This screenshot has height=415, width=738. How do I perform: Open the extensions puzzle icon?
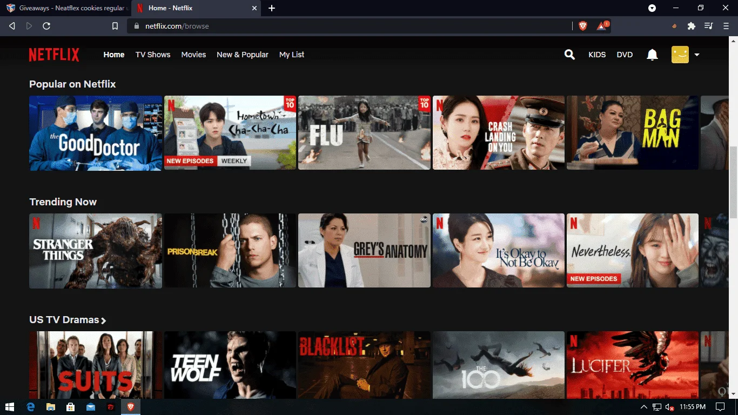pyautogui.click(x=691, y=26)
